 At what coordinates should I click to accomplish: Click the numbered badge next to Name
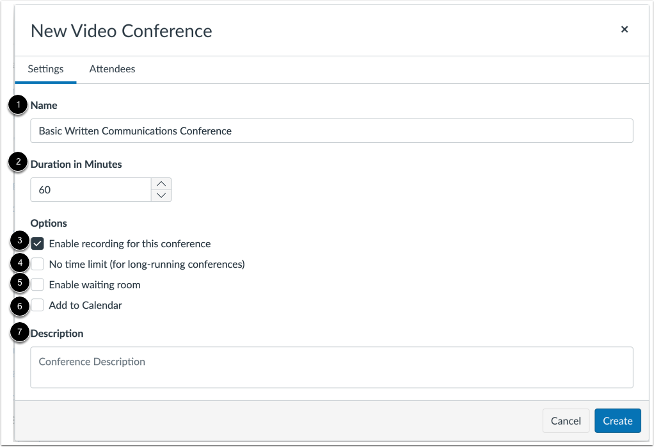click(19, 105)
